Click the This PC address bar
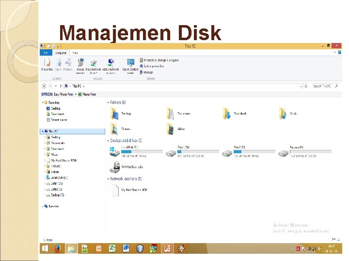Screen dimensions: 349x261 point(181,86)
